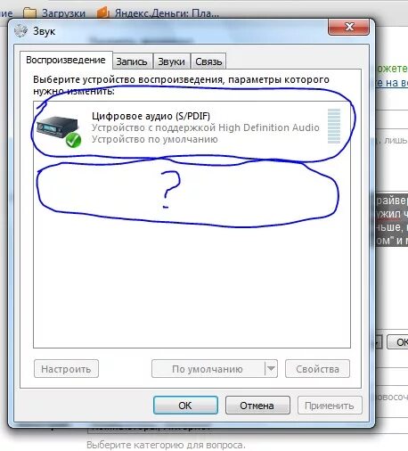408x451 pixels.
Task: Click the Настроить button
Action: pyautogui.click(x=66, y=369)
